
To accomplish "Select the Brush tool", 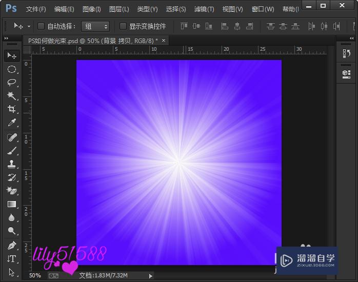I will tap(12, 151).
